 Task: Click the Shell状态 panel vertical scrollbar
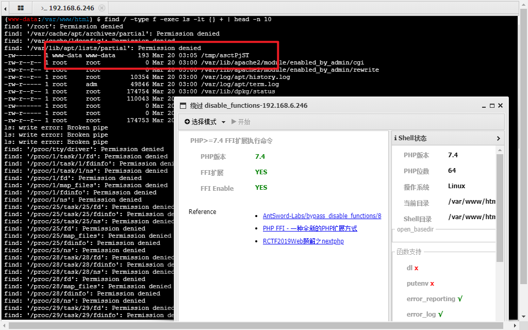click(499, 206)
